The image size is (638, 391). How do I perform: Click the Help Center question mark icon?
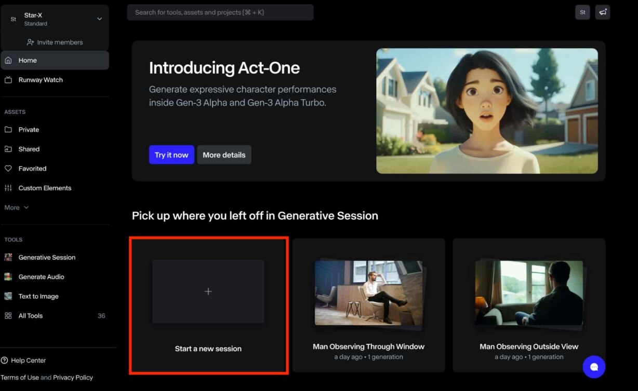click(x=5, y=360)
